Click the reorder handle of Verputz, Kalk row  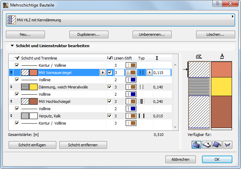[11, 116]
